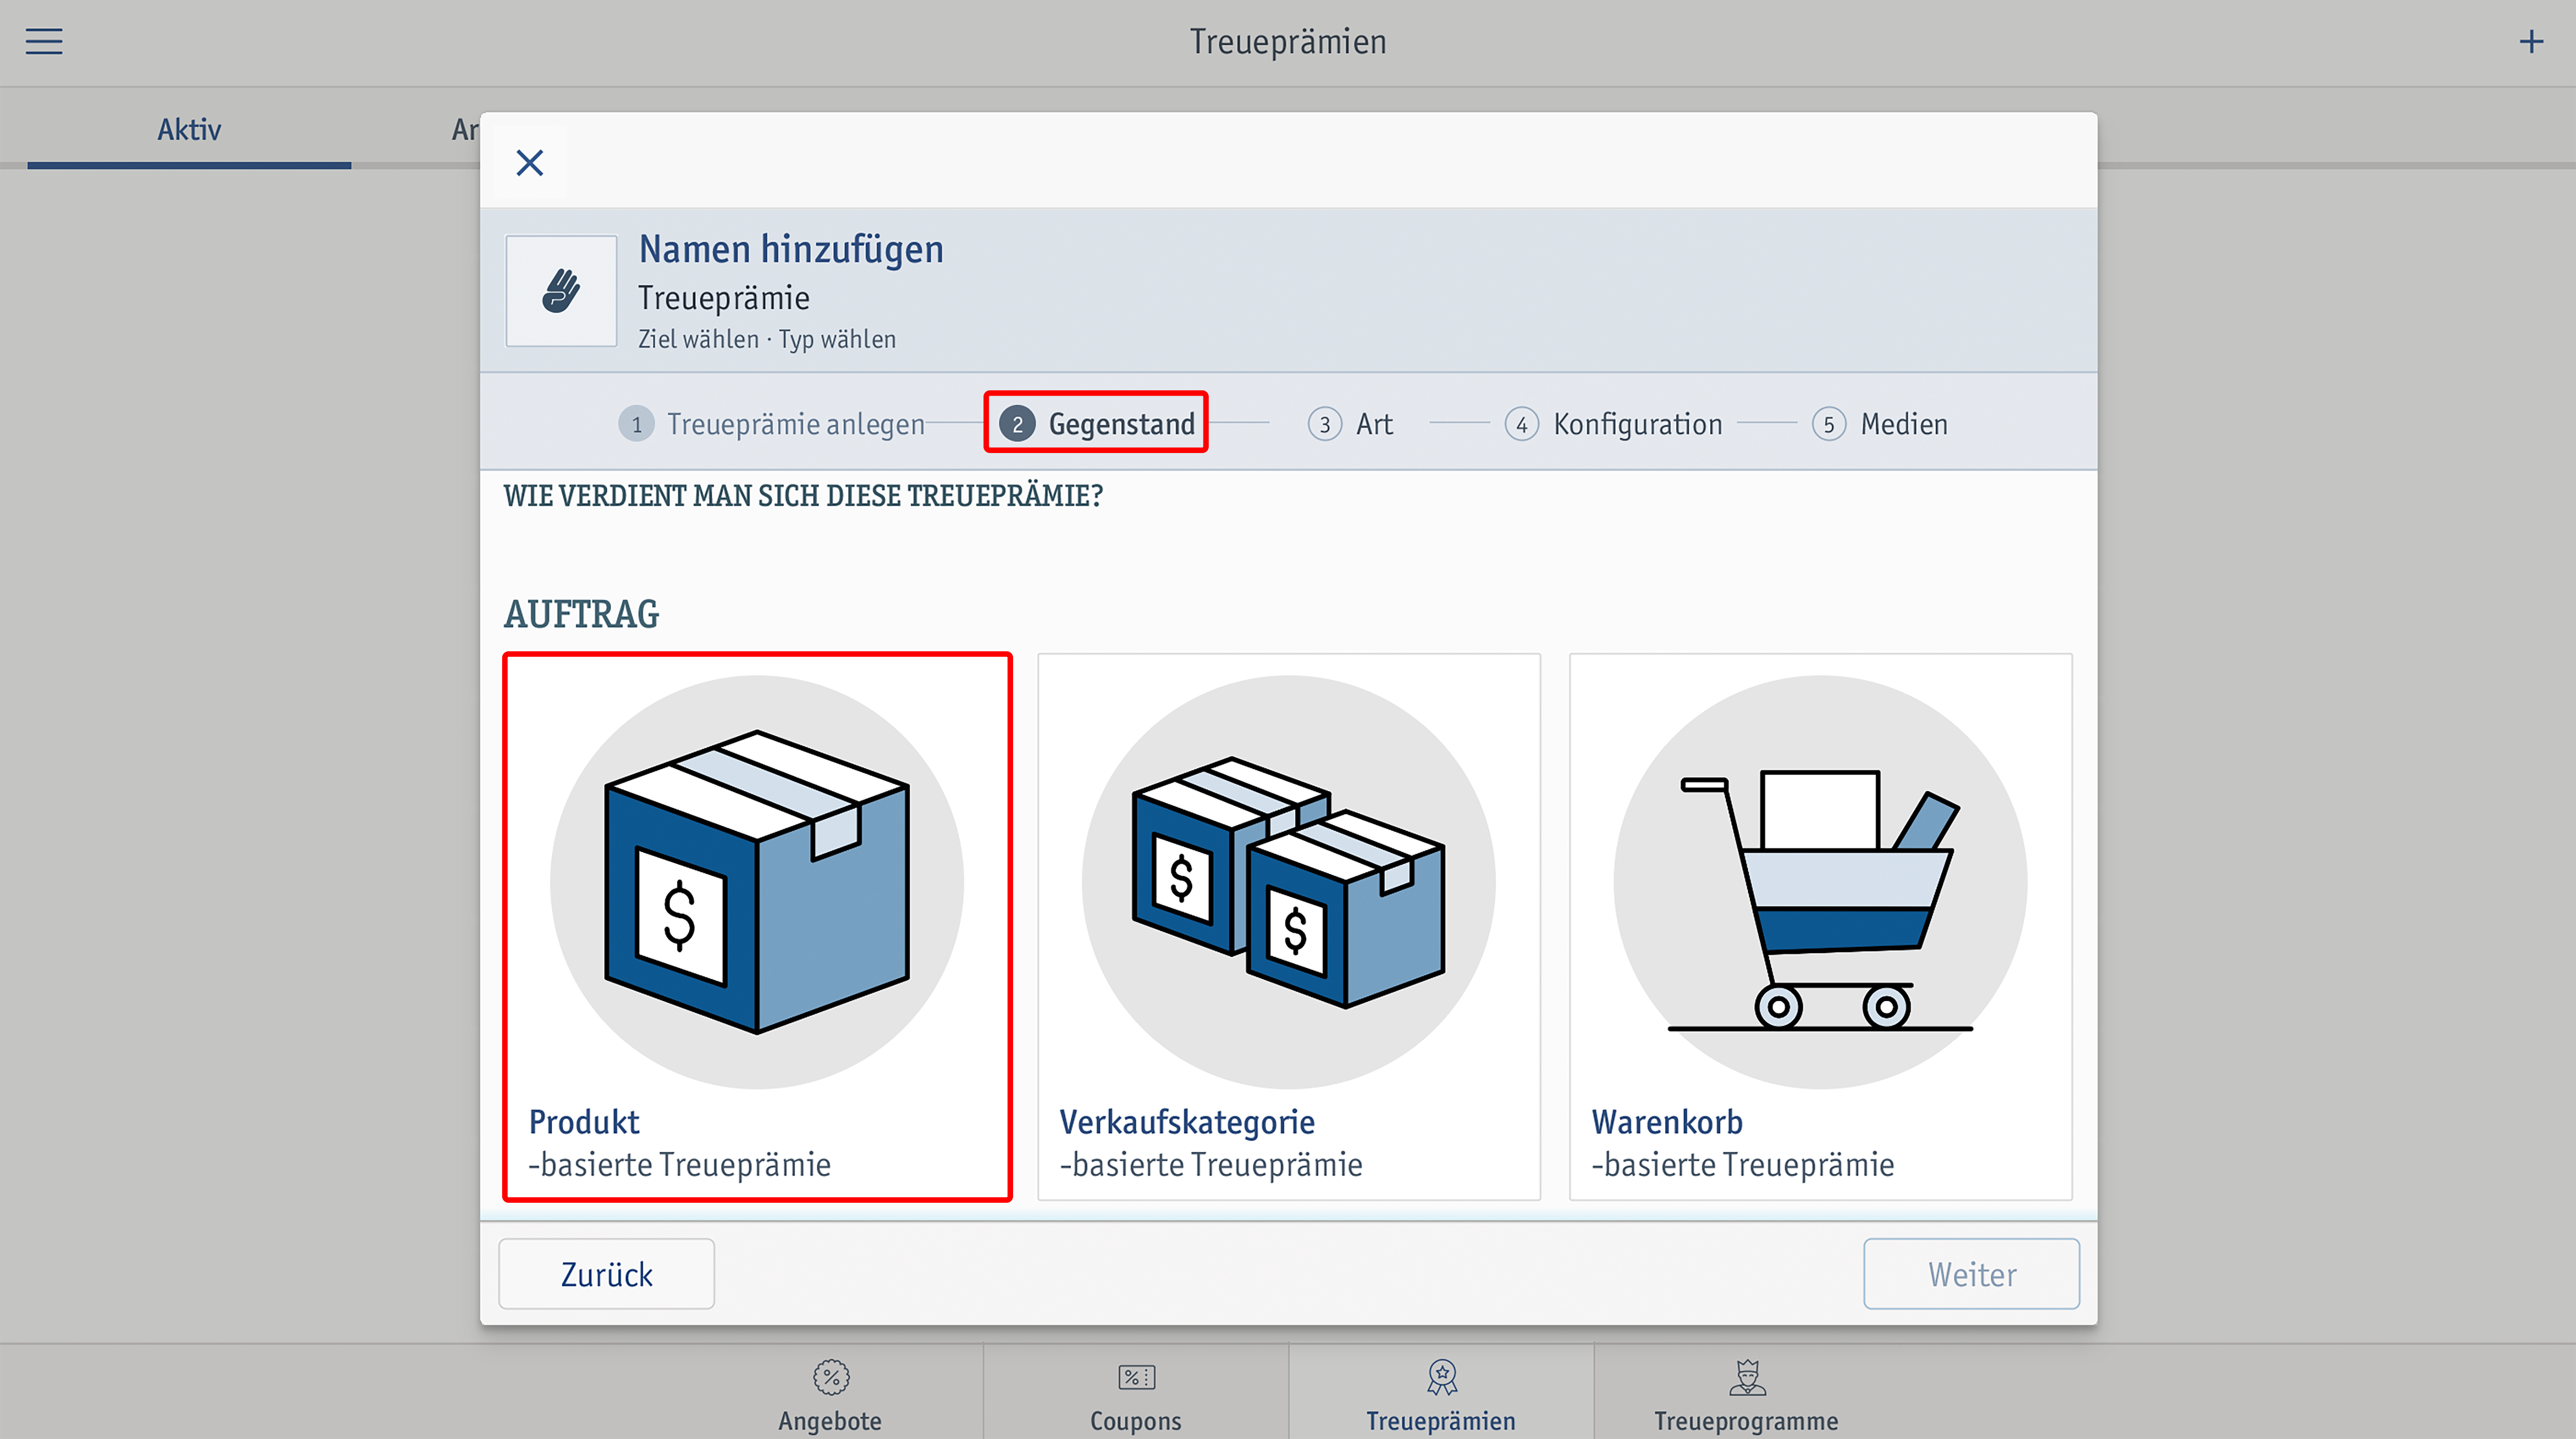Image resolution: width=2576 pixels, height=1439 pixels.
Task: Choose Warenkorb-basierte Treueprämie card
Action: click(x=1821, y=927)
